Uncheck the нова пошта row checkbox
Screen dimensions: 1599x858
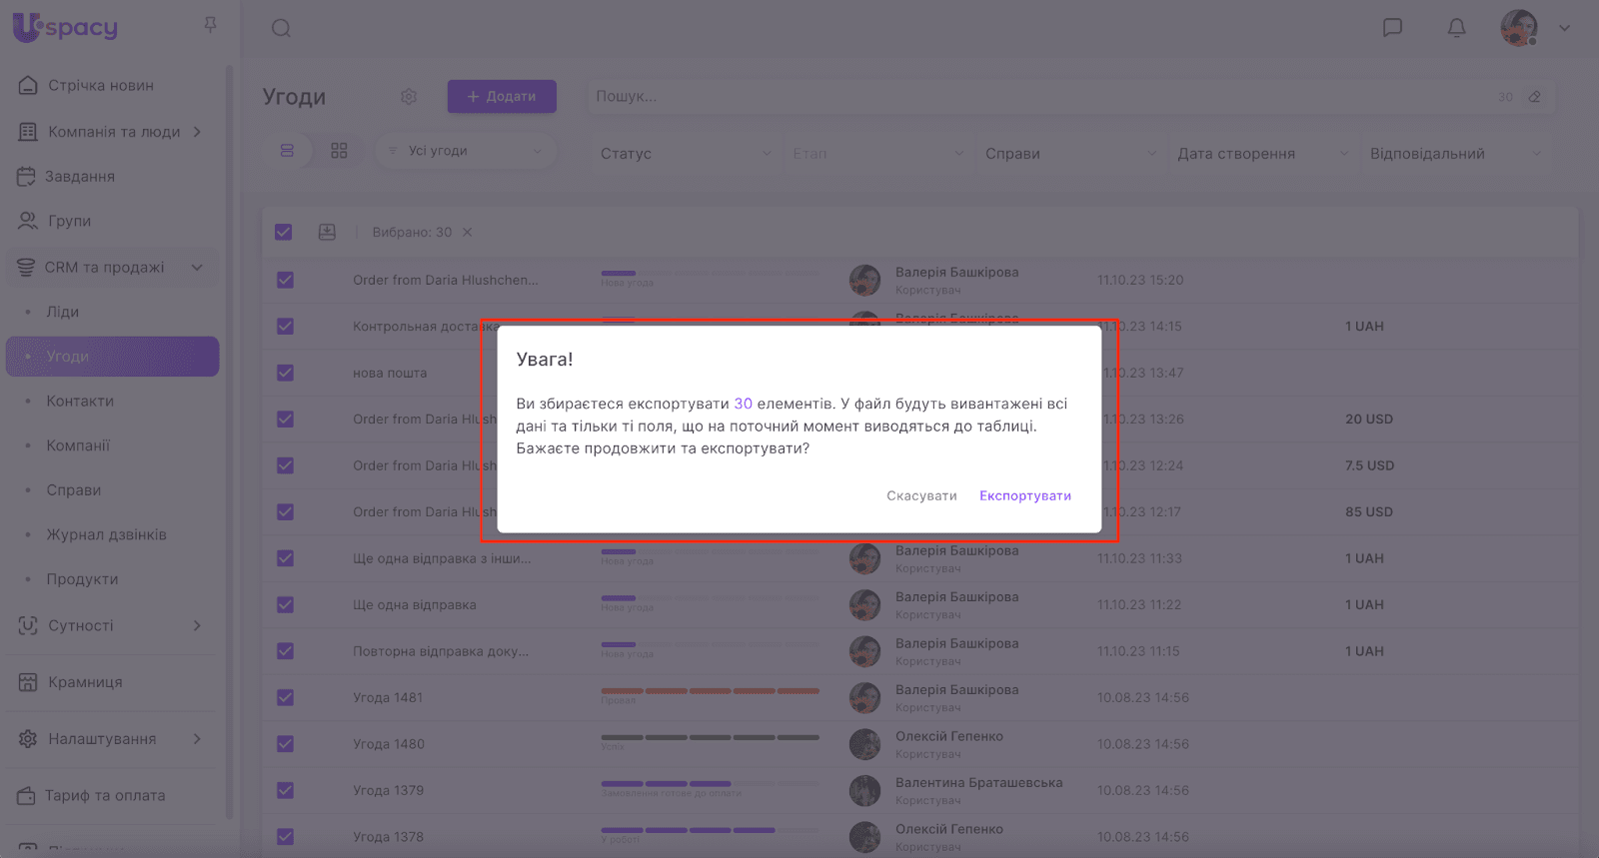tap(285, 373)
